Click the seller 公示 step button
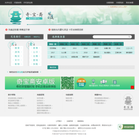Image resolution: width=139 pixels, height=139 pixels. (x=36, y=52)
